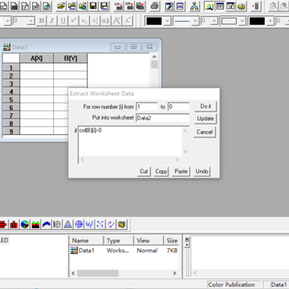289x289 pixels.
Task: Apply combined super/subscript formatting
Action: click(x=95, y=21)
